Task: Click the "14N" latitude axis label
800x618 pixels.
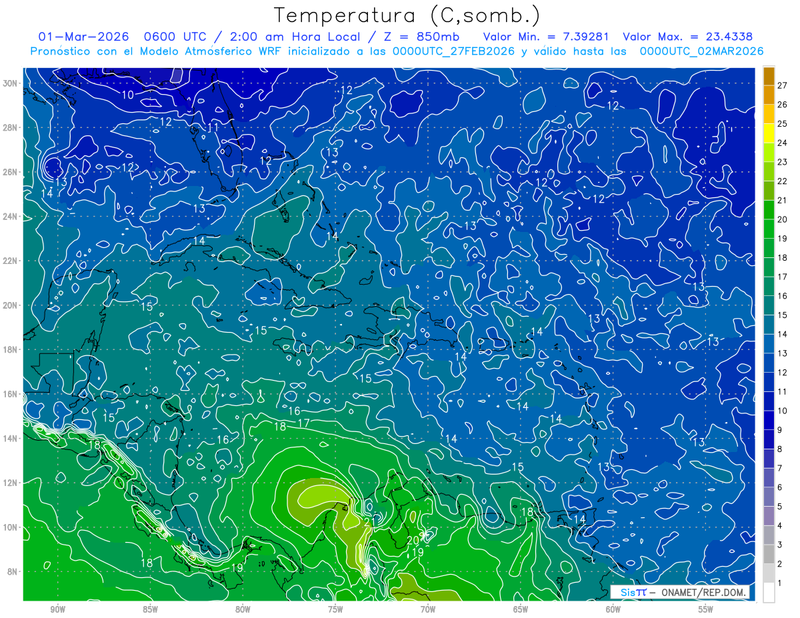Action: coord(10,438)
